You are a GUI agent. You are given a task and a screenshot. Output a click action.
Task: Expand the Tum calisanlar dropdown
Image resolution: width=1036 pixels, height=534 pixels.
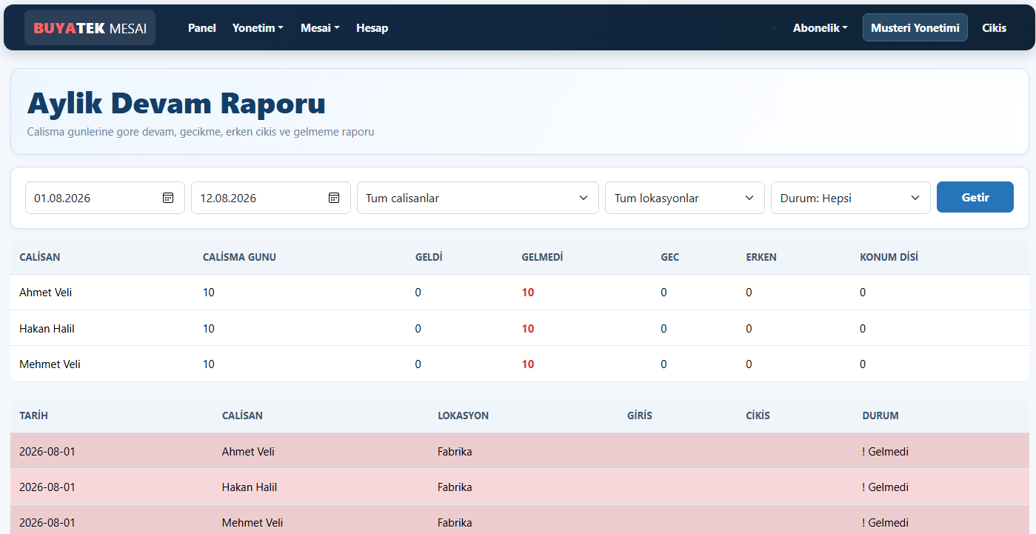[x=478, y=198]
